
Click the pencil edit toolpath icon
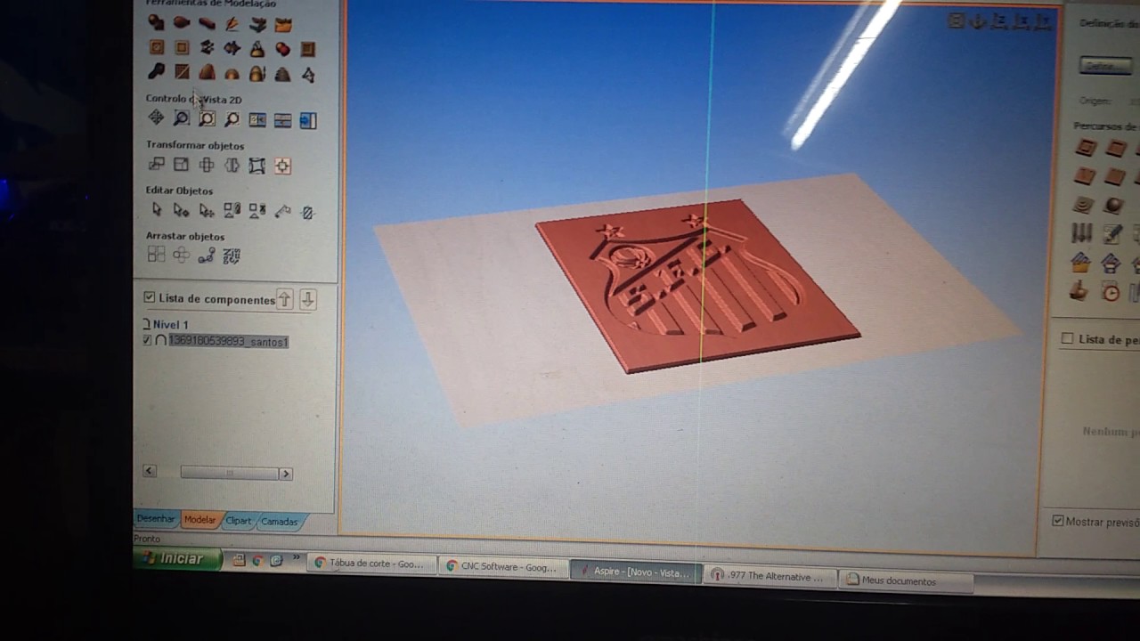(x=1112, y=234)
